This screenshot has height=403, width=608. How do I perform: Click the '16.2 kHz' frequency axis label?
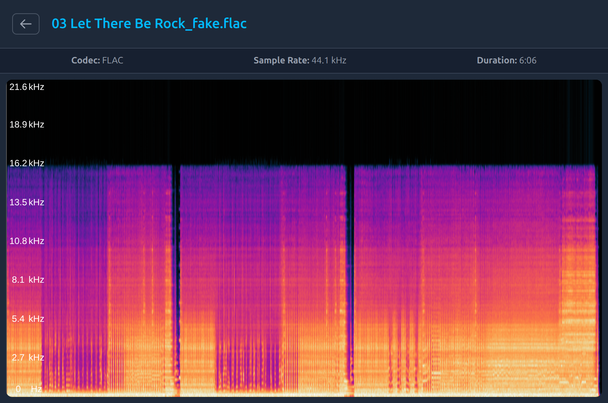coord(27,163)
